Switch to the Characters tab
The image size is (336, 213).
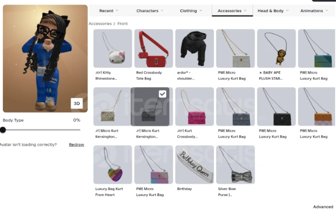[150, 11]
